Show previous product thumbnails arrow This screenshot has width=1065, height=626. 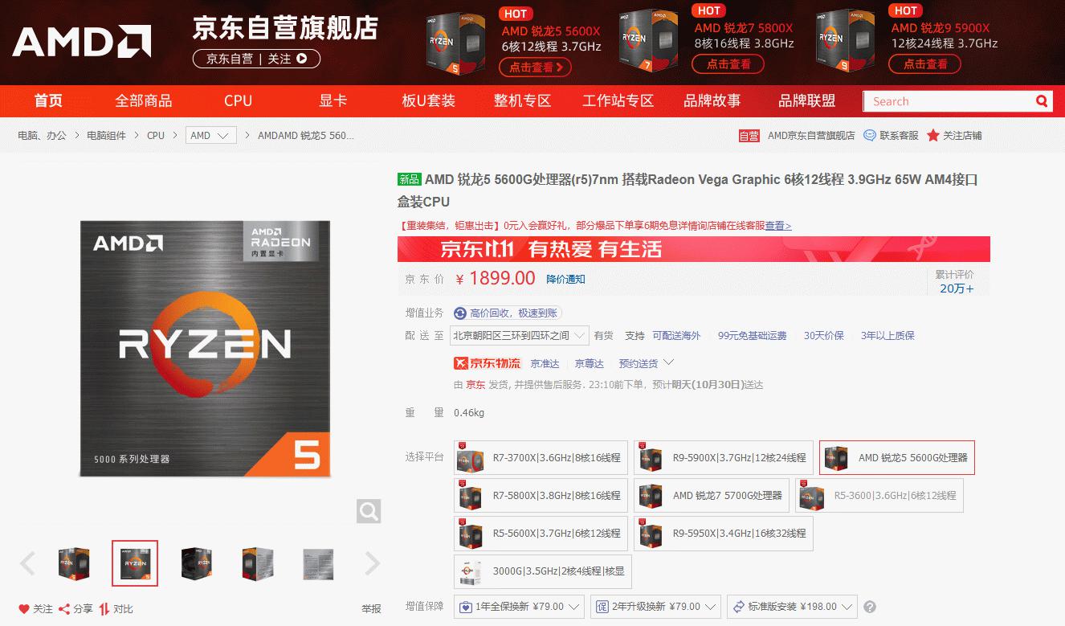click(27, 563)
